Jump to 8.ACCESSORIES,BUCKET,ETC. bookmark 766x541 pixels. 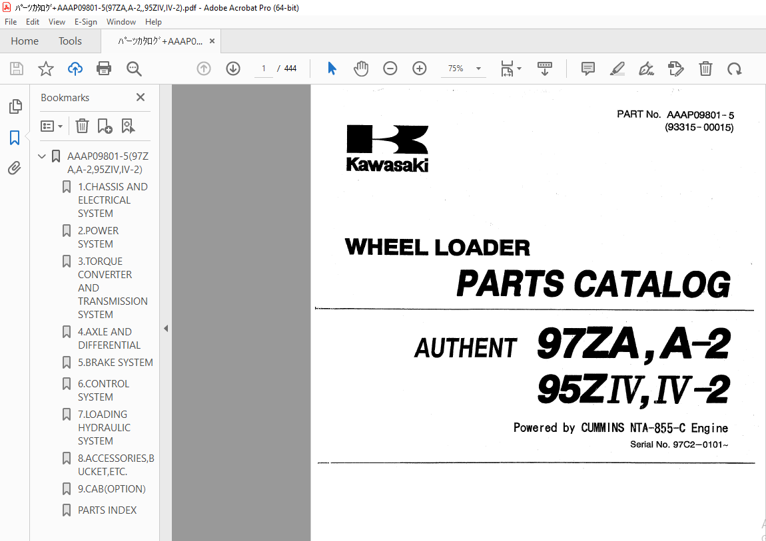(116, 465)
